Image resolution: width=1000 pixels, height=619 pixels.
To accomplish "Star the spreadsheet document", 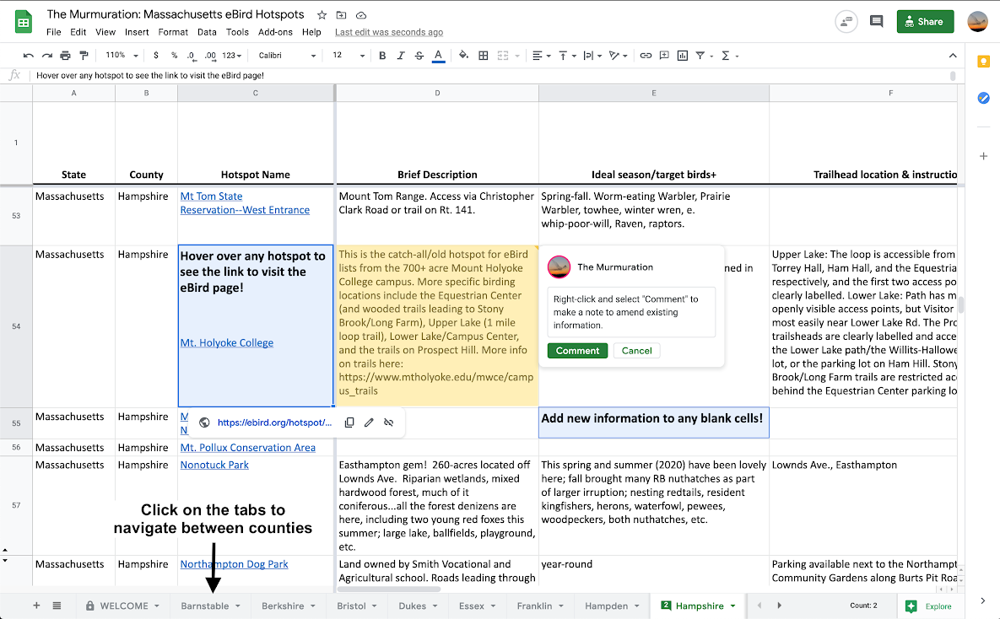I will pyautogui.click(x=322, y=14).
